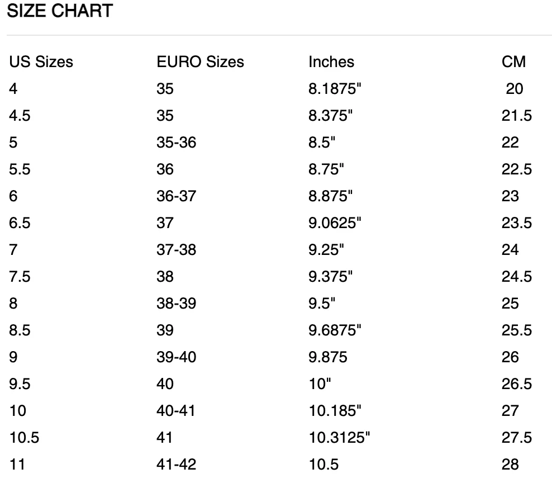Click the SIZE CHART heading

(x=59, y=11)
